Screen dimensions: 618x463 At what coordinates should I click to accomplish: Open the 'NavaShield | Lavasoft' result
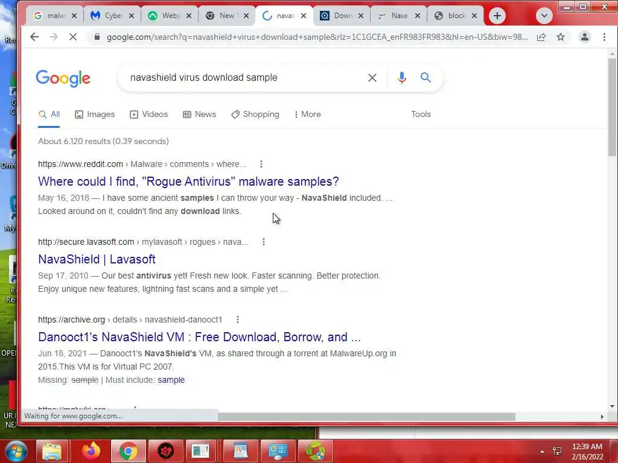[x=97, y=259]
